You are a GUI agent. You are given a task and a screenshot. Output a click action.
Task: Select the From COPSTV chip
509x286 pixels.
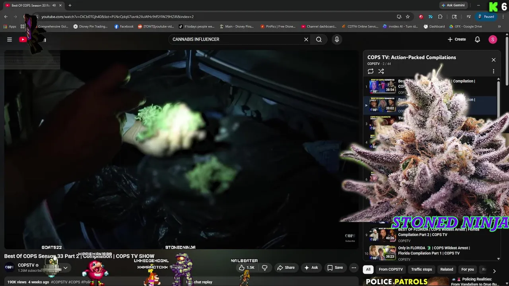tap(390, 269)
